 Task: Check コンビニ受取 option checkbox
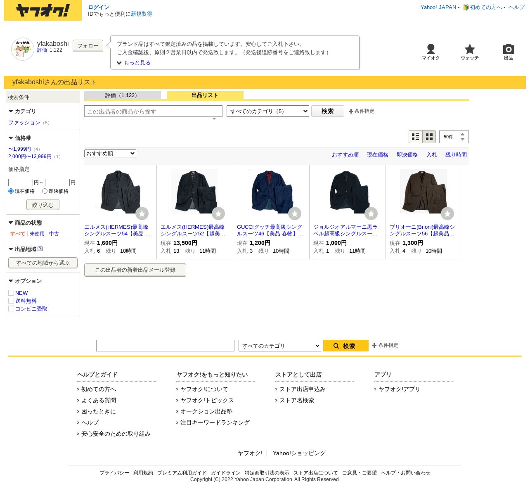(x=11, y=308)
